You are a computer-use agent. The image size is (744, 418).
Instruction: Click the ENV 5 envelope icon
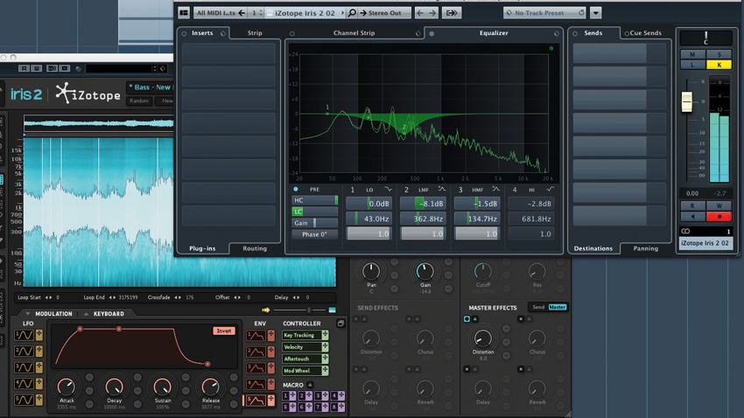pyautogui.click(x=255, y=401)
